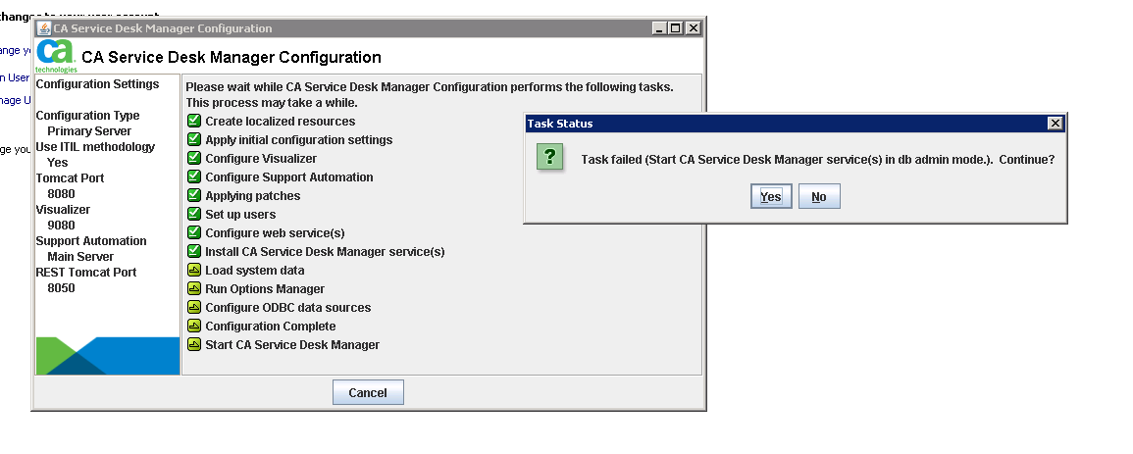Cancel the Service Desk Manager configuration
1133x454 pixels.
point(368,392)
